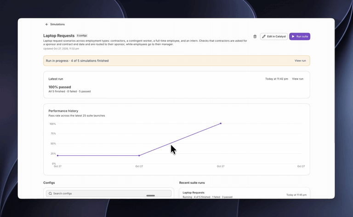Delete the suite with the trash icon
The width and height of the screenshot is (353, 217).
click(255, 36)
